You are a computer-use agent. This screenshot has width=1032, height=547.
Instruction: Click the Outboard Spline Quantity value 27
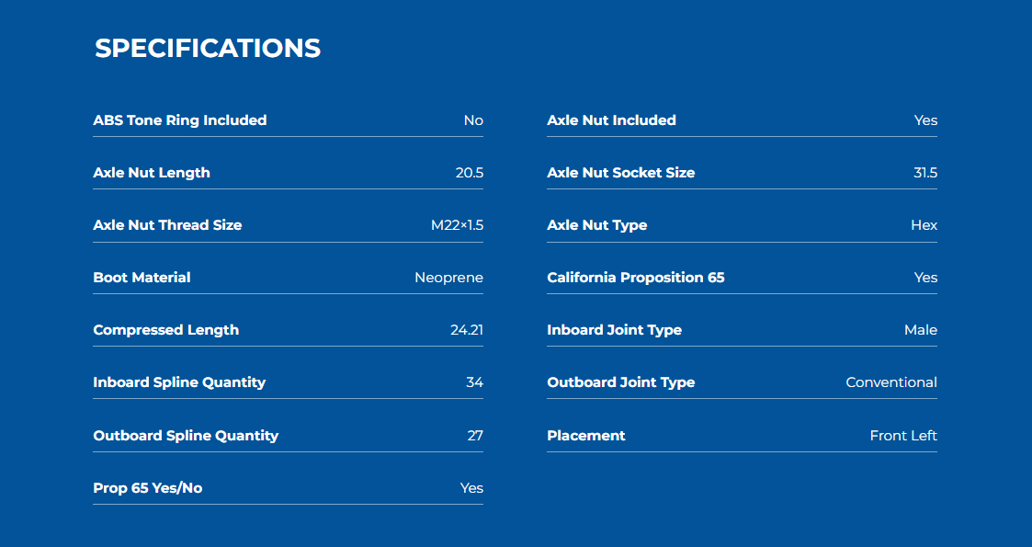475,436
